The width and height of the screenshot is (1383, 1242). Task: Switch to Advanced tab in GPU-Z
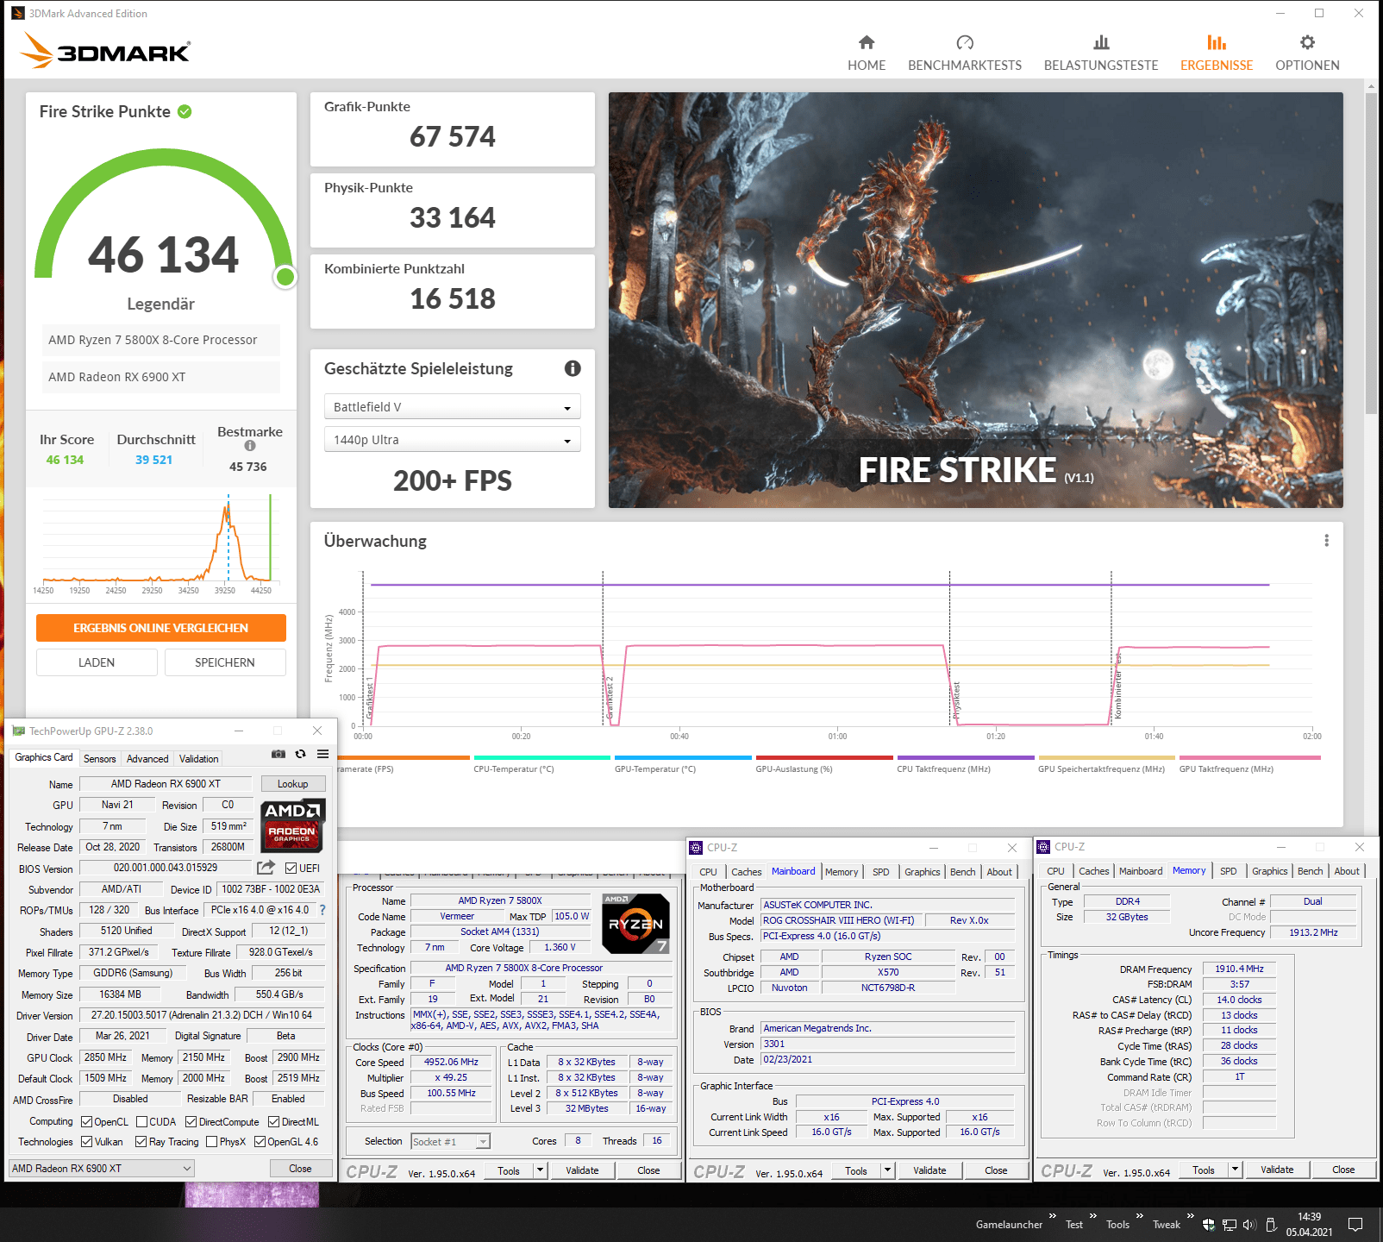click(x=147, y=759)
